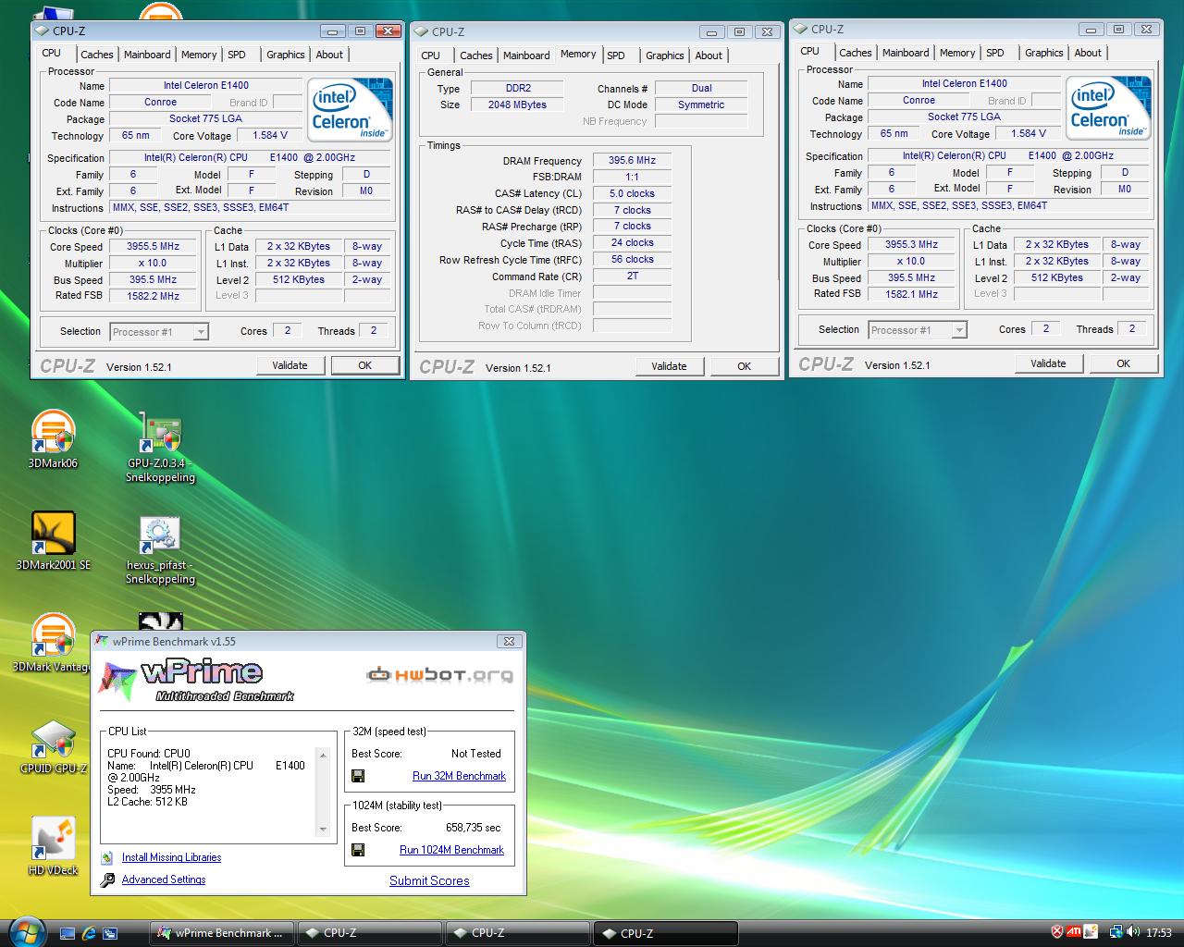Image resolution: width=1184 pixels, height=947 pixels.
Task: Click FSB:DRAM ratio value 1:1
Action: click(x=632, y=177)
